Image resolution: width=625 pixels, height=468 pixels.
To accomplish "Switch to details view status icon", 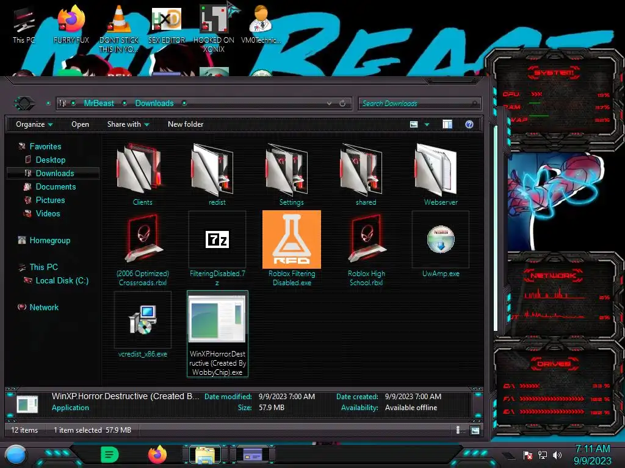I will [458, 430].
